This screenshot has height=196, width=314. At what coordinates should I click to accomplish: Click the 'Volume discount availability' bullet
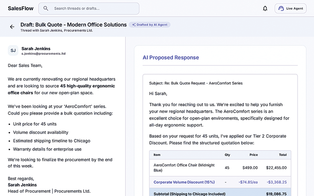click(x=40, y=132)
